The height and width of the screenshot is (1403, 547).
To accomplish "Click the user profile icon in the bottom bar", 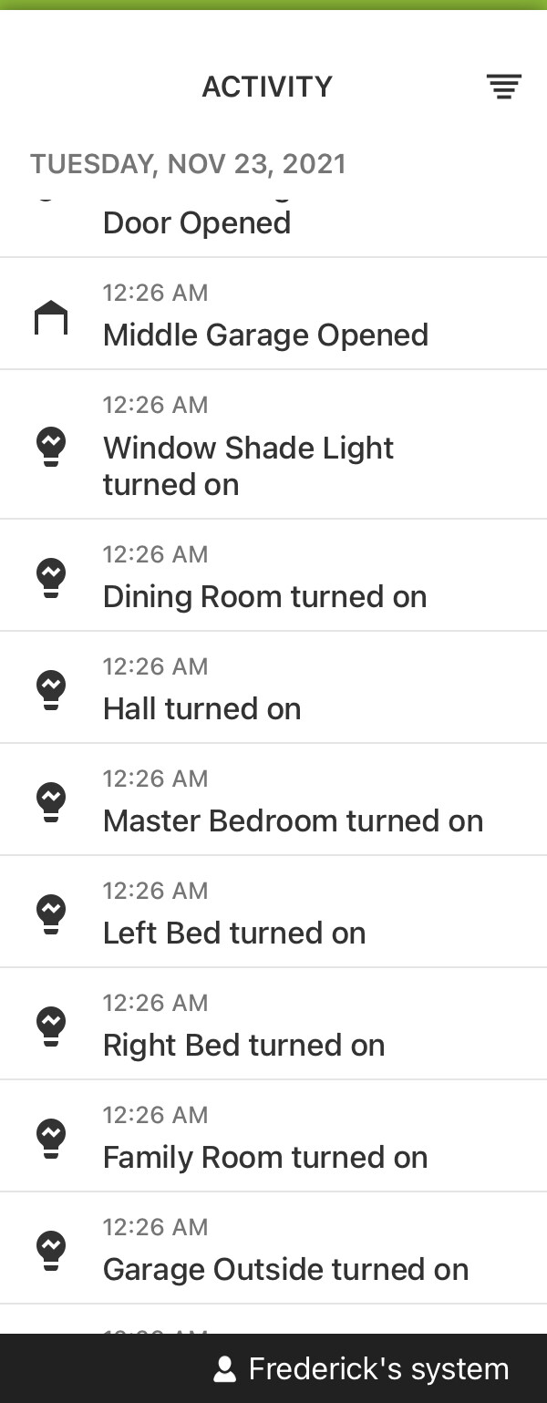I will (x=224, y=1369).
